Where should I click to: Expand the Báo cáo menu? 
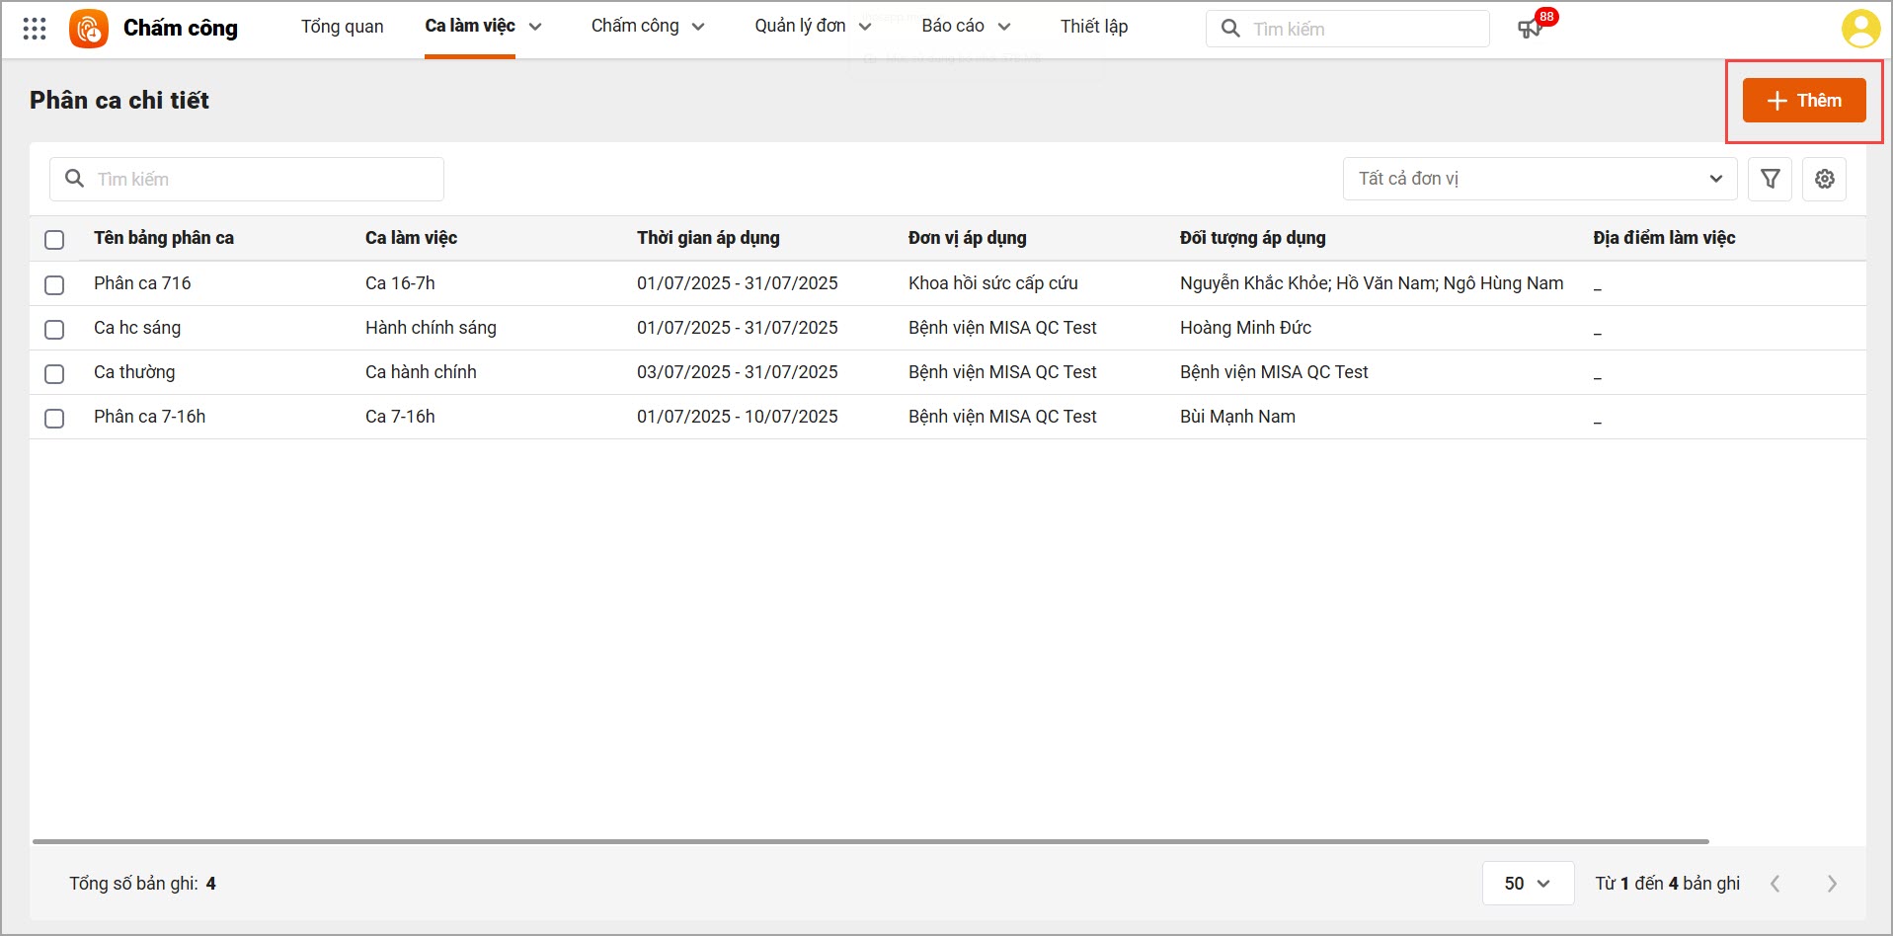tap(965, 27)
